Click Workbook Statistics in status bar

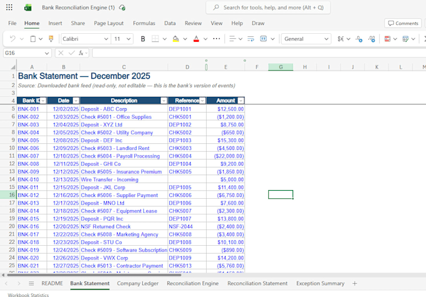(28, 295)
